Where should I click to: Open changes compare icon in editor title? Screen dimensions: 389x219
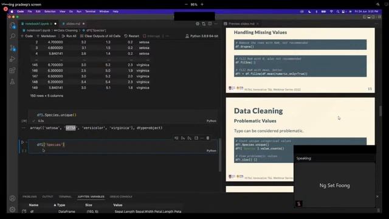click(204, 24)
